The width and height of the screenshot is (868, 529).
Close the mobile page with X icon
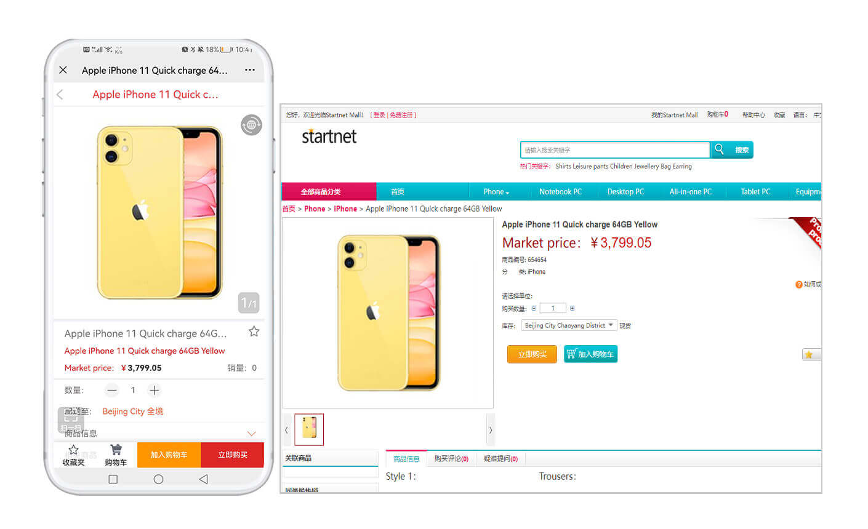point(63,70)
